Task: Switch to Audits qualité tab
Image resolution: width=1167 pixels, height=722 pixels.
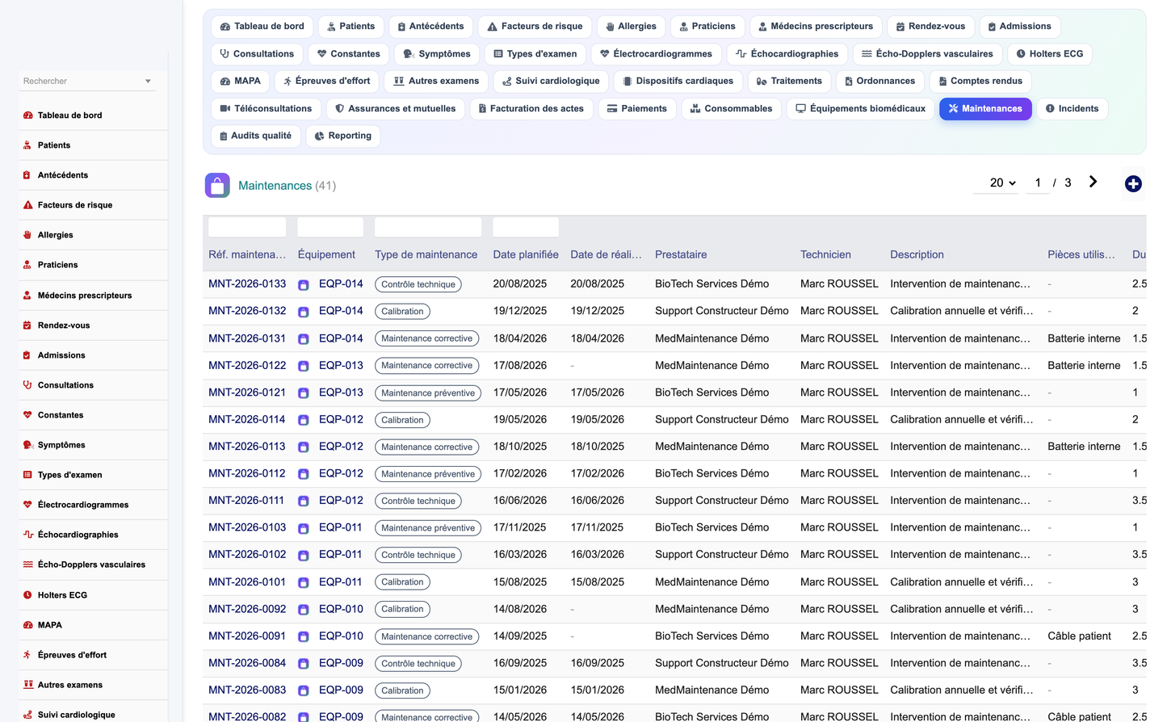Action: click(x=256, y=136)
